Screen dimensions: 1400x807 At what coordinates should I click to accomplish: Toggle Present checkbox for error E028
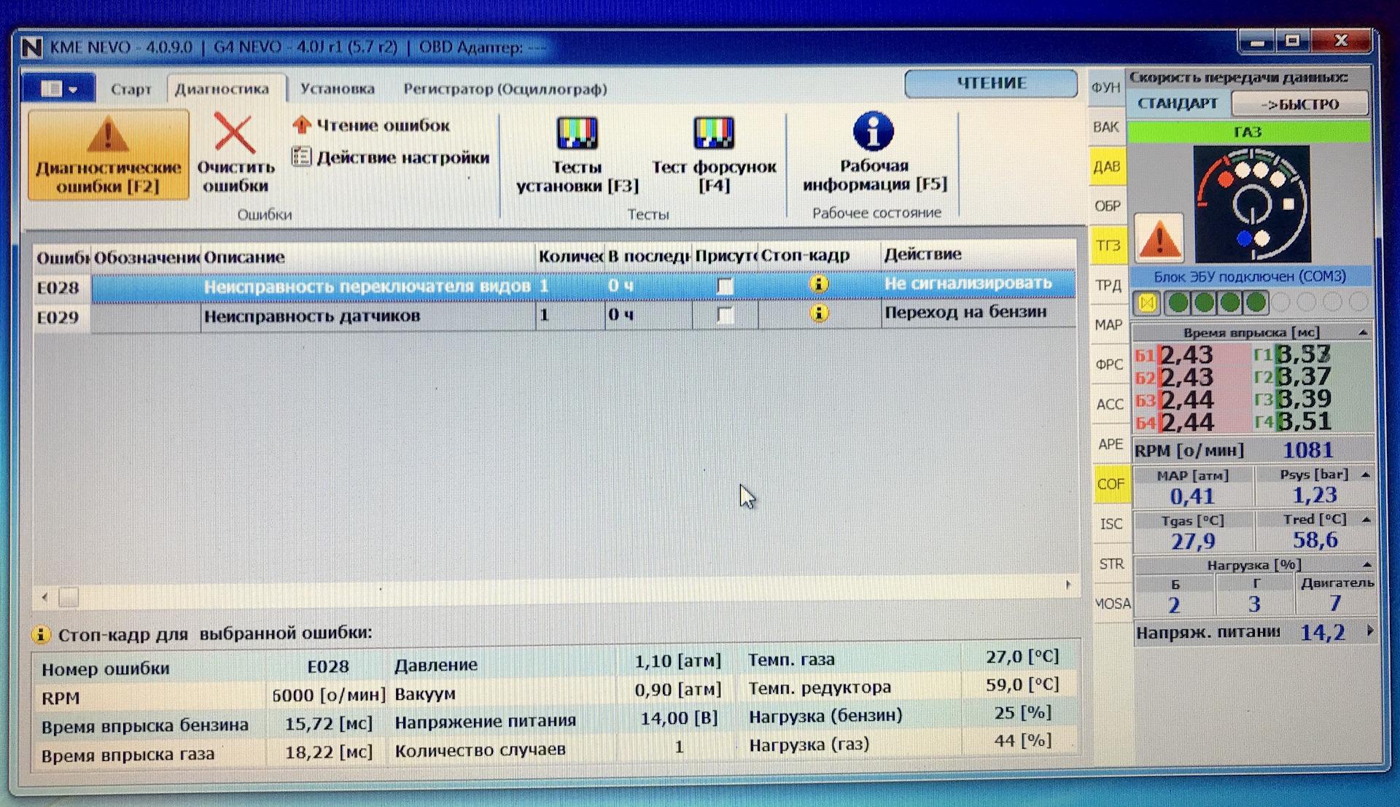(x=725, y=286)
